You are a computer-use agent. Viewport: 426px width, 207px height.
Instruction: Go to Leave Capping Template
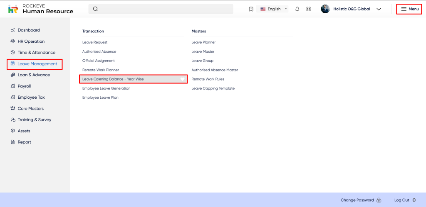tap(213, 88)
